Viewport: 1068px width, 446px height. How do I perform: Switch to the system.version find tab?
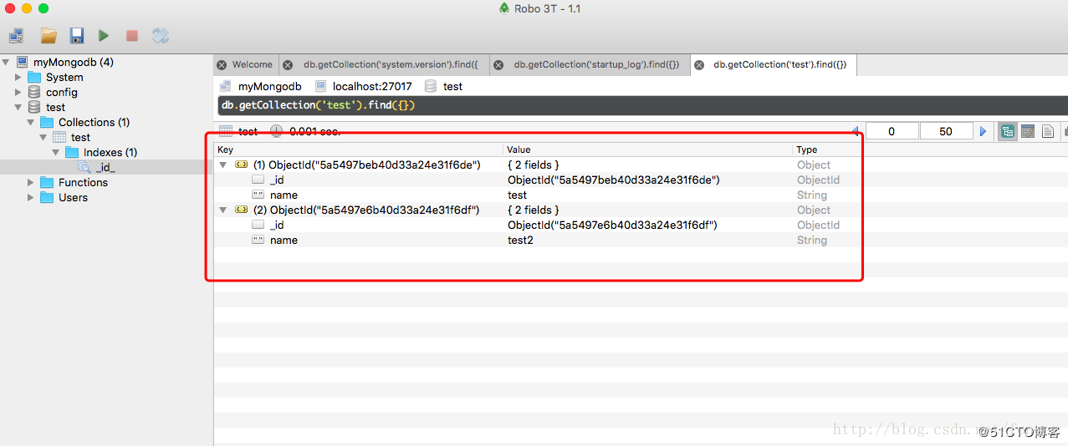(391, 64)
